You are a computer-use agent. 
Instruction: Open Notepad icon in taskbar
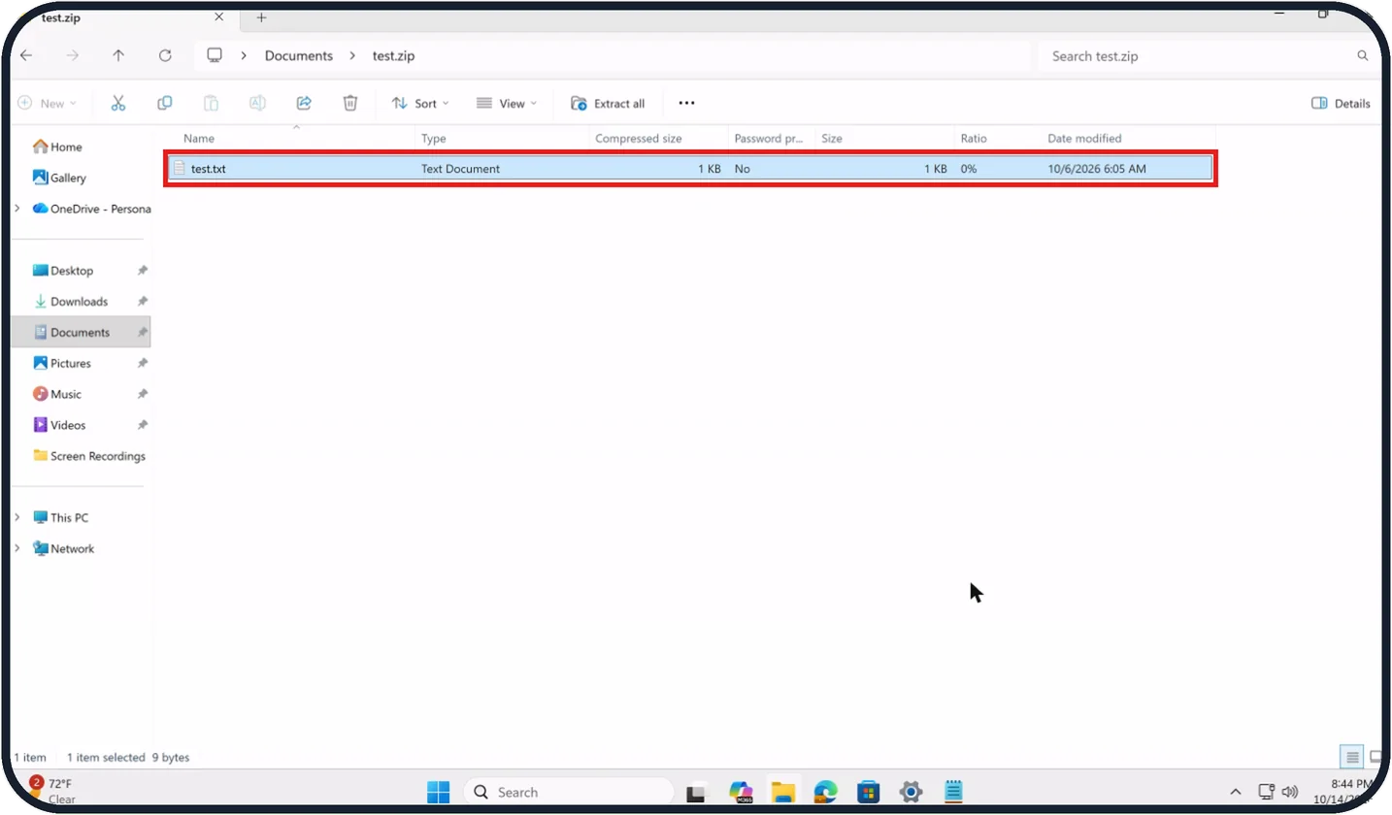tap(953, 792)
